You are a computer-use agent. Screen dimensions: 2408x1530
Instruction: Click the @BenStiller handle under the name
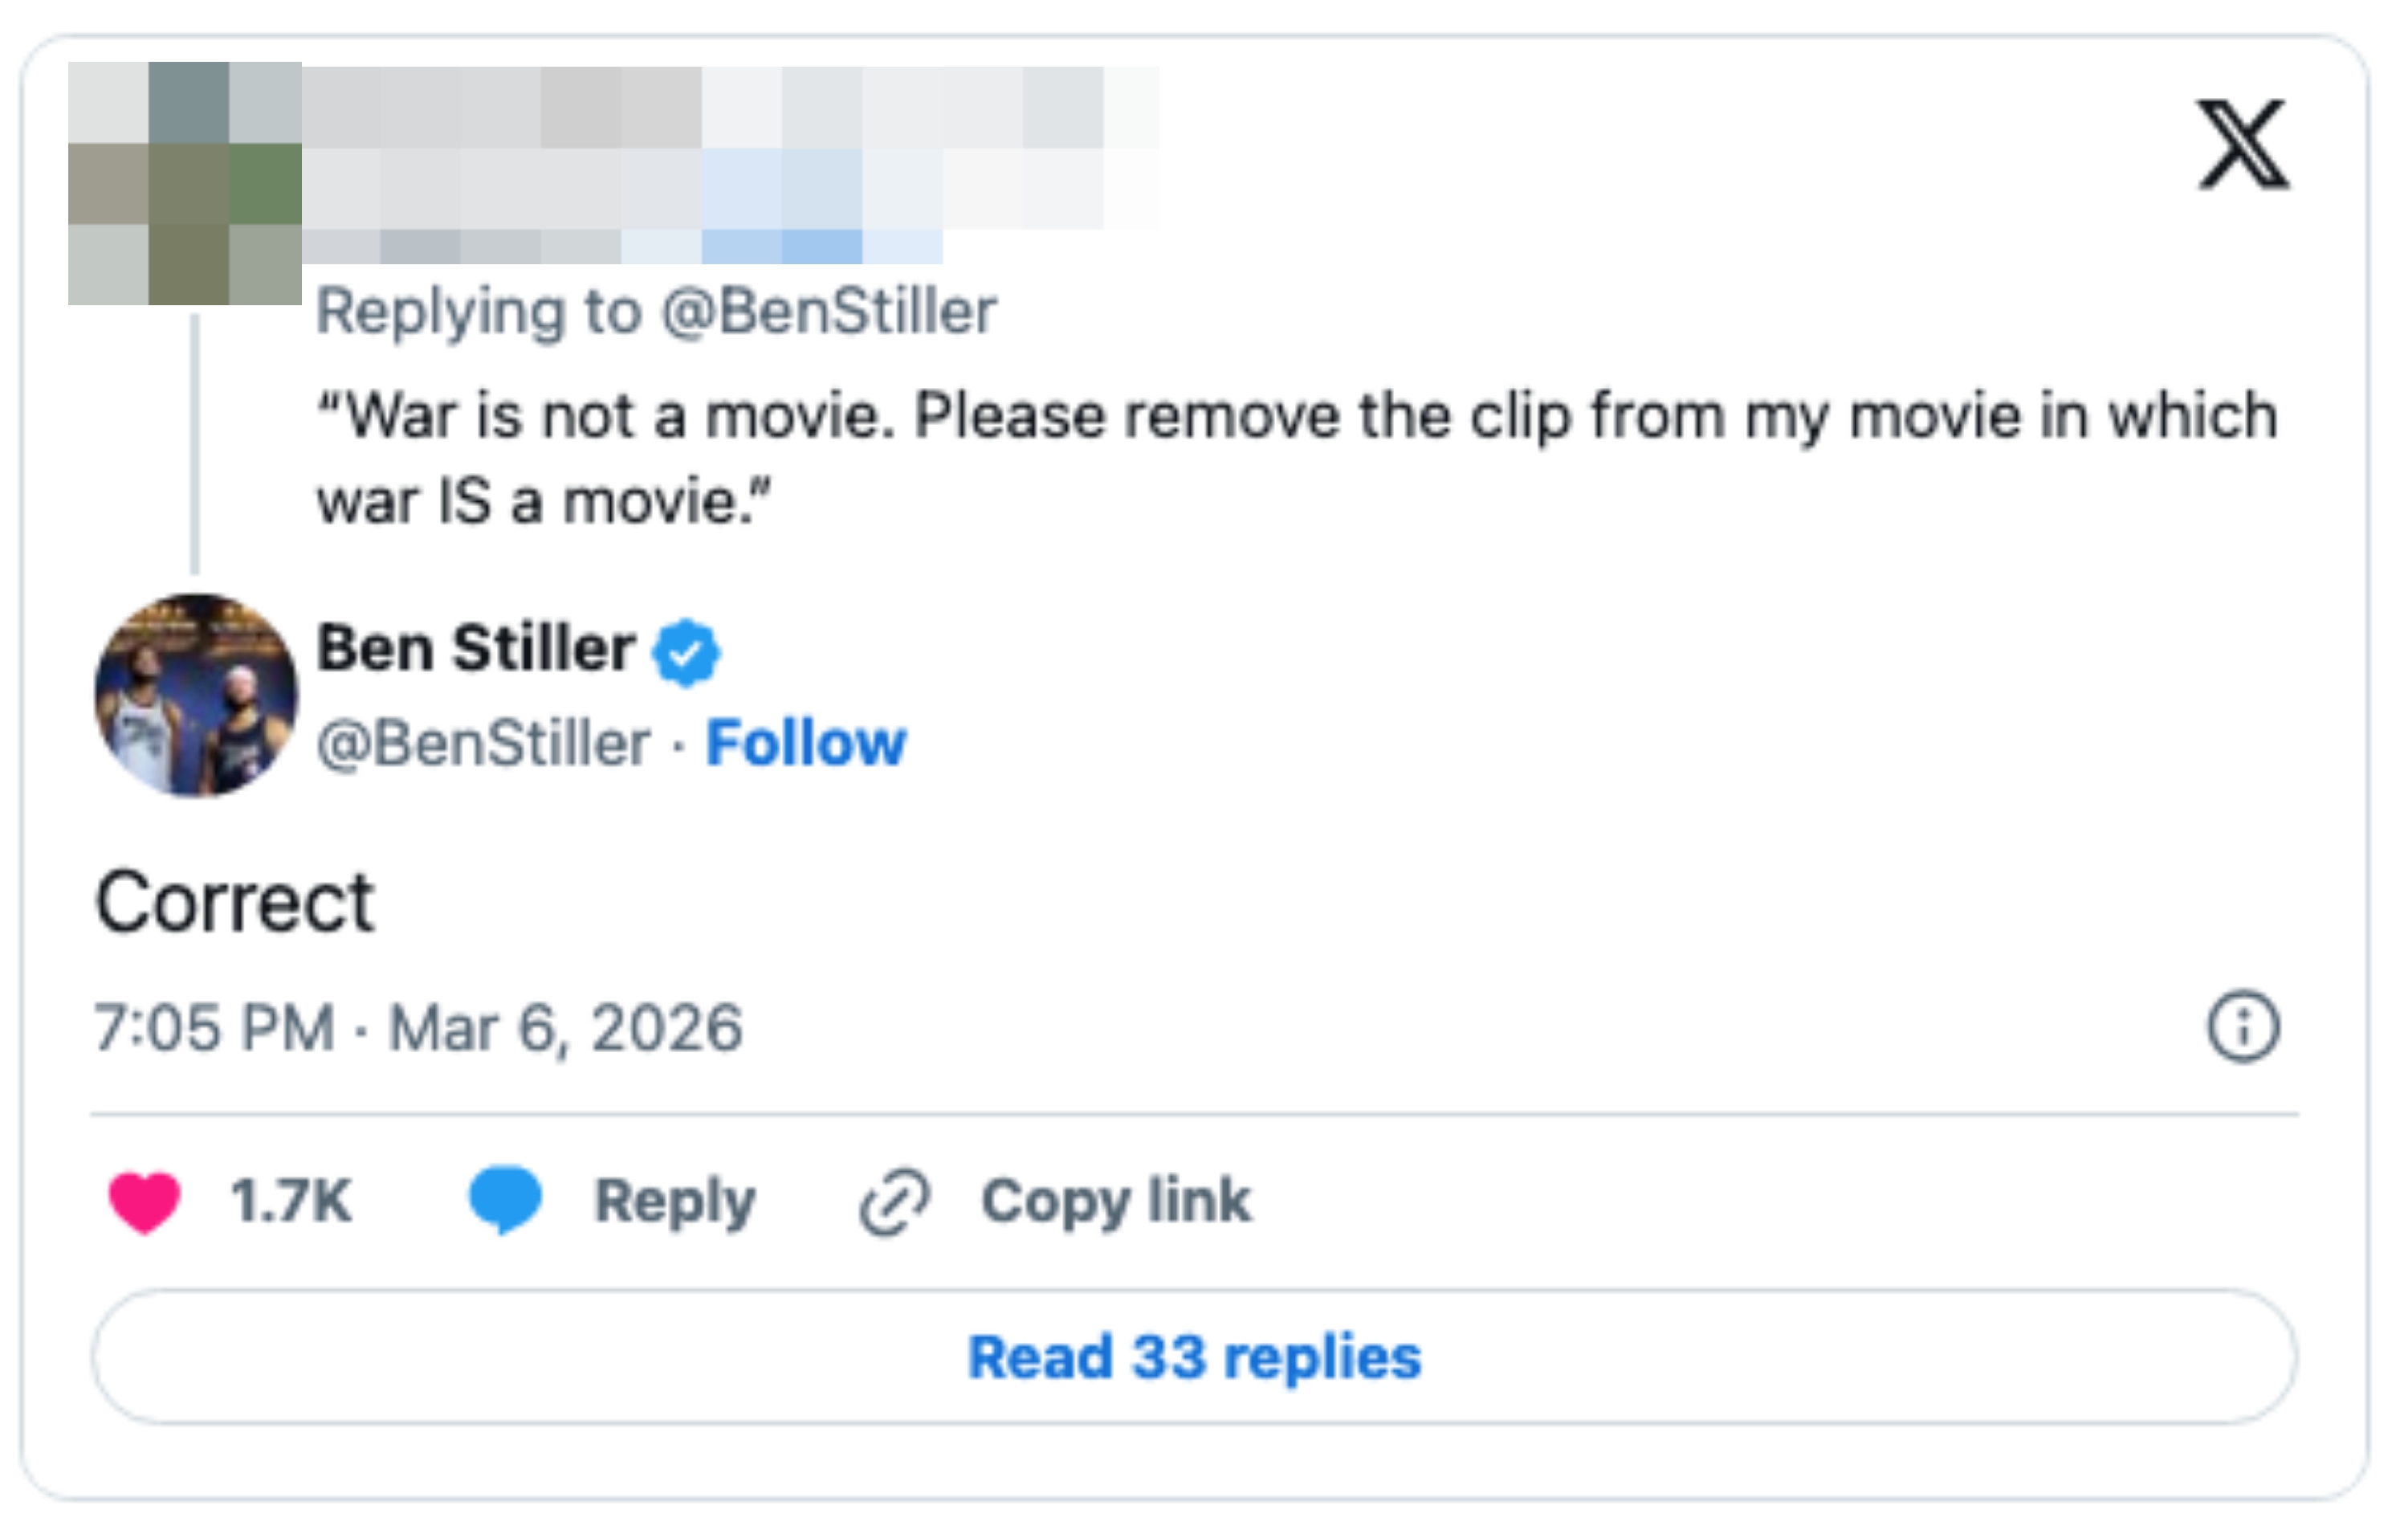click(x=484, y=743)
